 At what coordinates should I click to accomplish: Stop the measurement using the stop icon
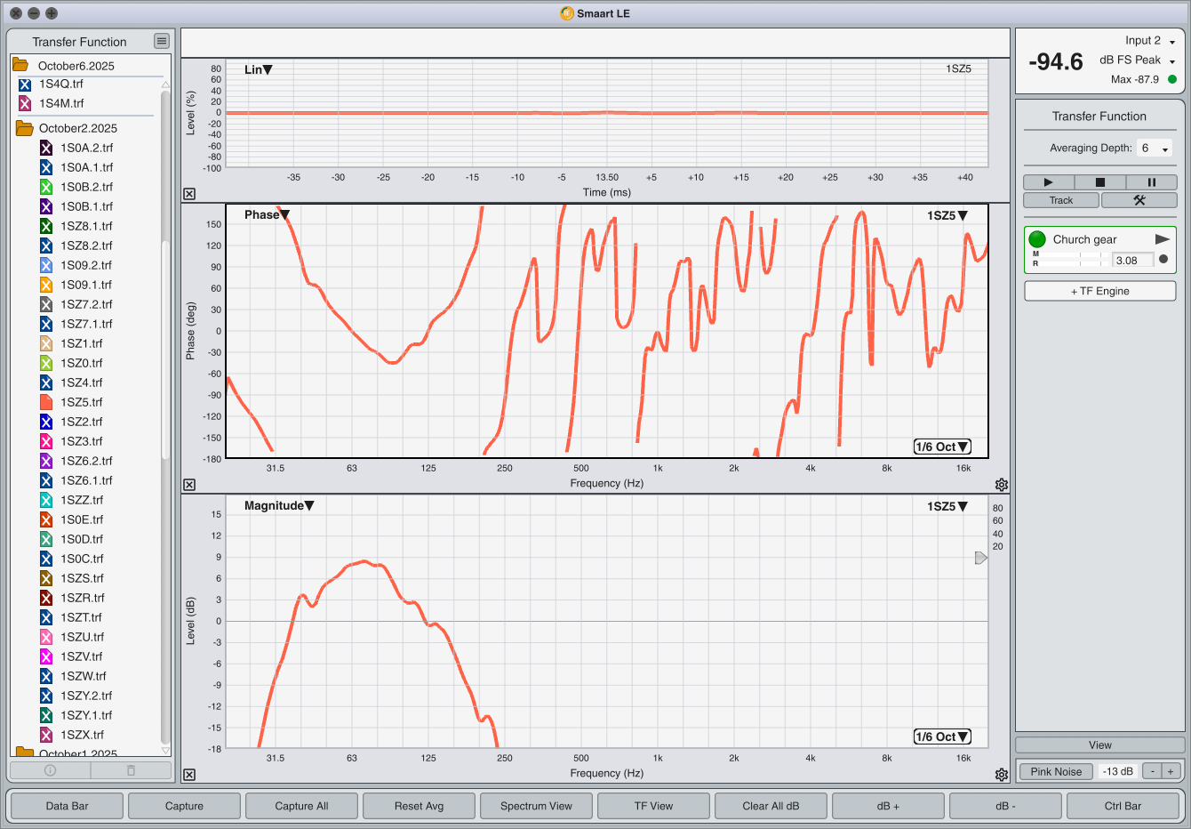pyautogui.click(x=1099, y=182)
